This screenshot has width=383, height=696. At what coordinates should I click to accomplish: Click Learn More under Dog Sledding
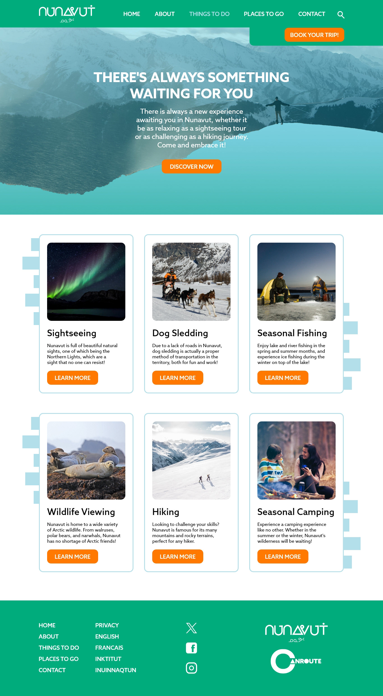tap(178, 378)
